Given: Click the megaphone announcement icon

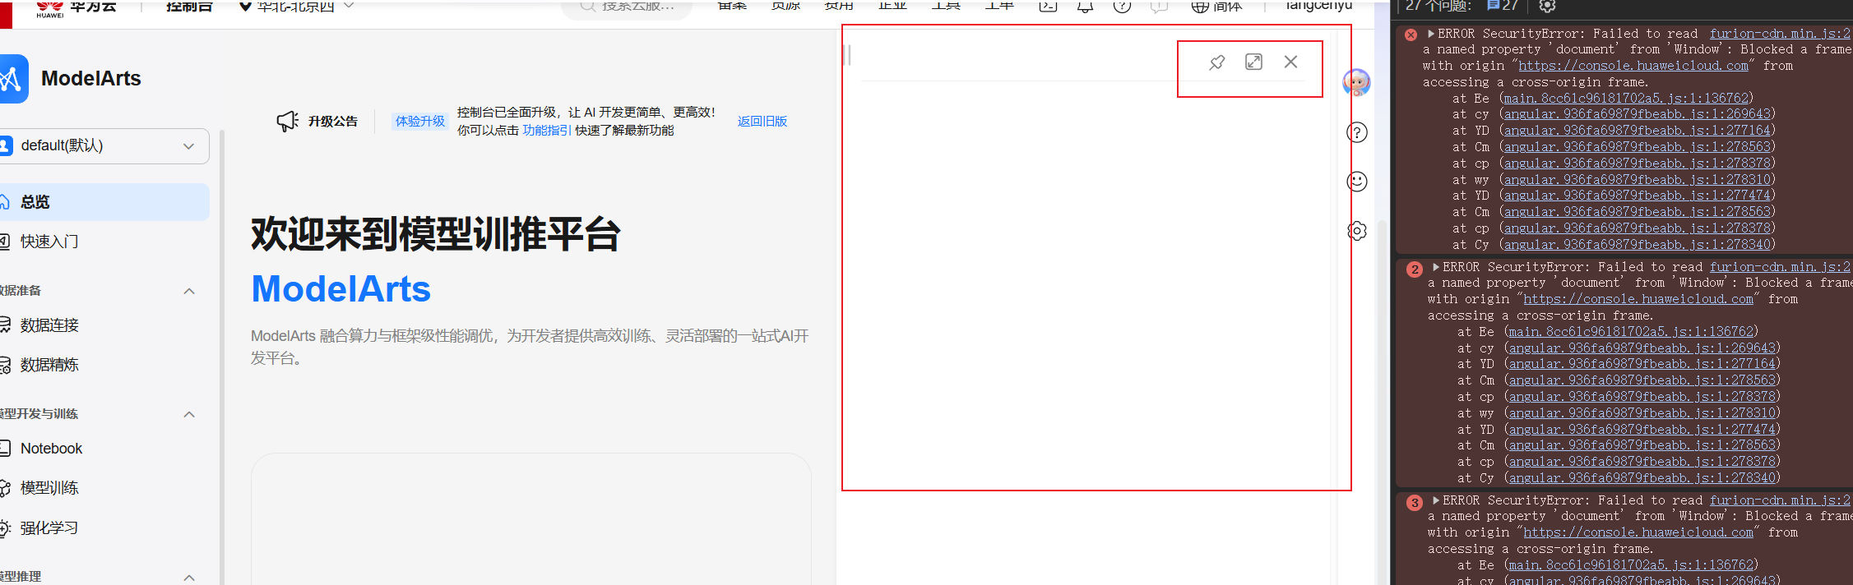Looking at the screenshot, I should (287, 122).
